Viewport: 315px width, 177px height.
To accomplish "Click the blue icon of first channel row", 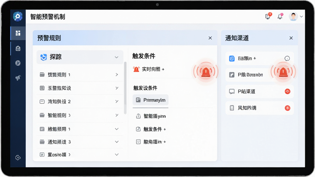I will 232,58.
